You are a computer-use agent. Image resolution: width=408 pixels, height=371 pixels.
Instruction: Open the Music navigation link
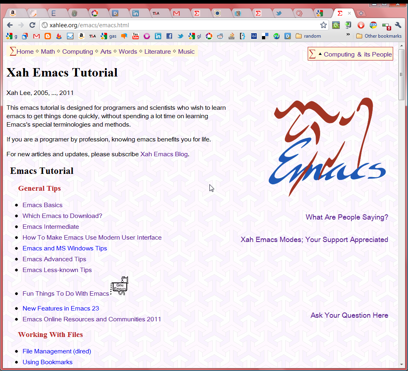point(186,51)
